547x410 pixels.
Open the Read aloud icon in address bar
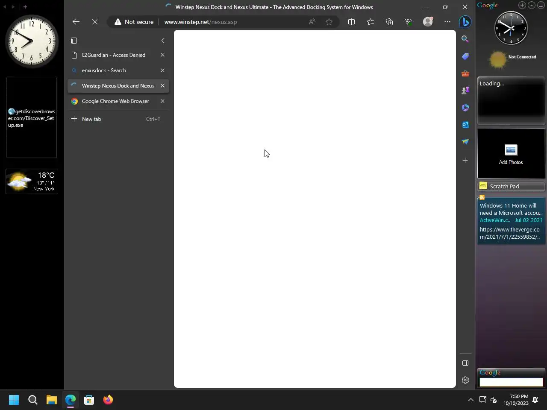pos(312,22)
